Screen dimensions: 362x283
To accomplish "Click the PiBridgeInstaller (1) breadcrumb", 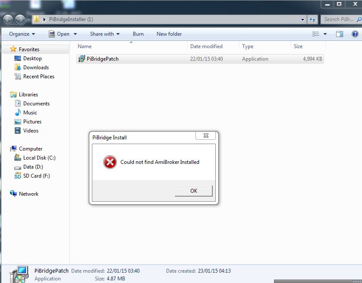I will pos(71,19).
